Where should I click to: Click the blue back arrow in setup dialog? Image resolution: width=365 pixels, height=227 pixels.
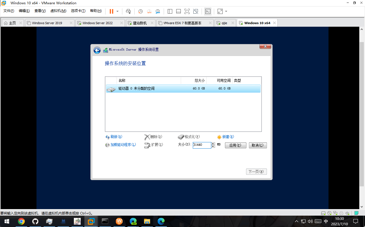tap(97, 50)
